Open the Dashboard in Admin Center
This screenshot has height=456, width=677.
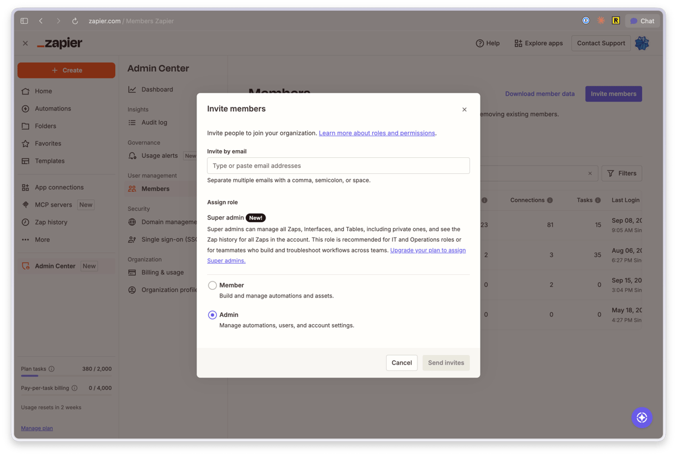pyautogui.click(x=157, y=90)
